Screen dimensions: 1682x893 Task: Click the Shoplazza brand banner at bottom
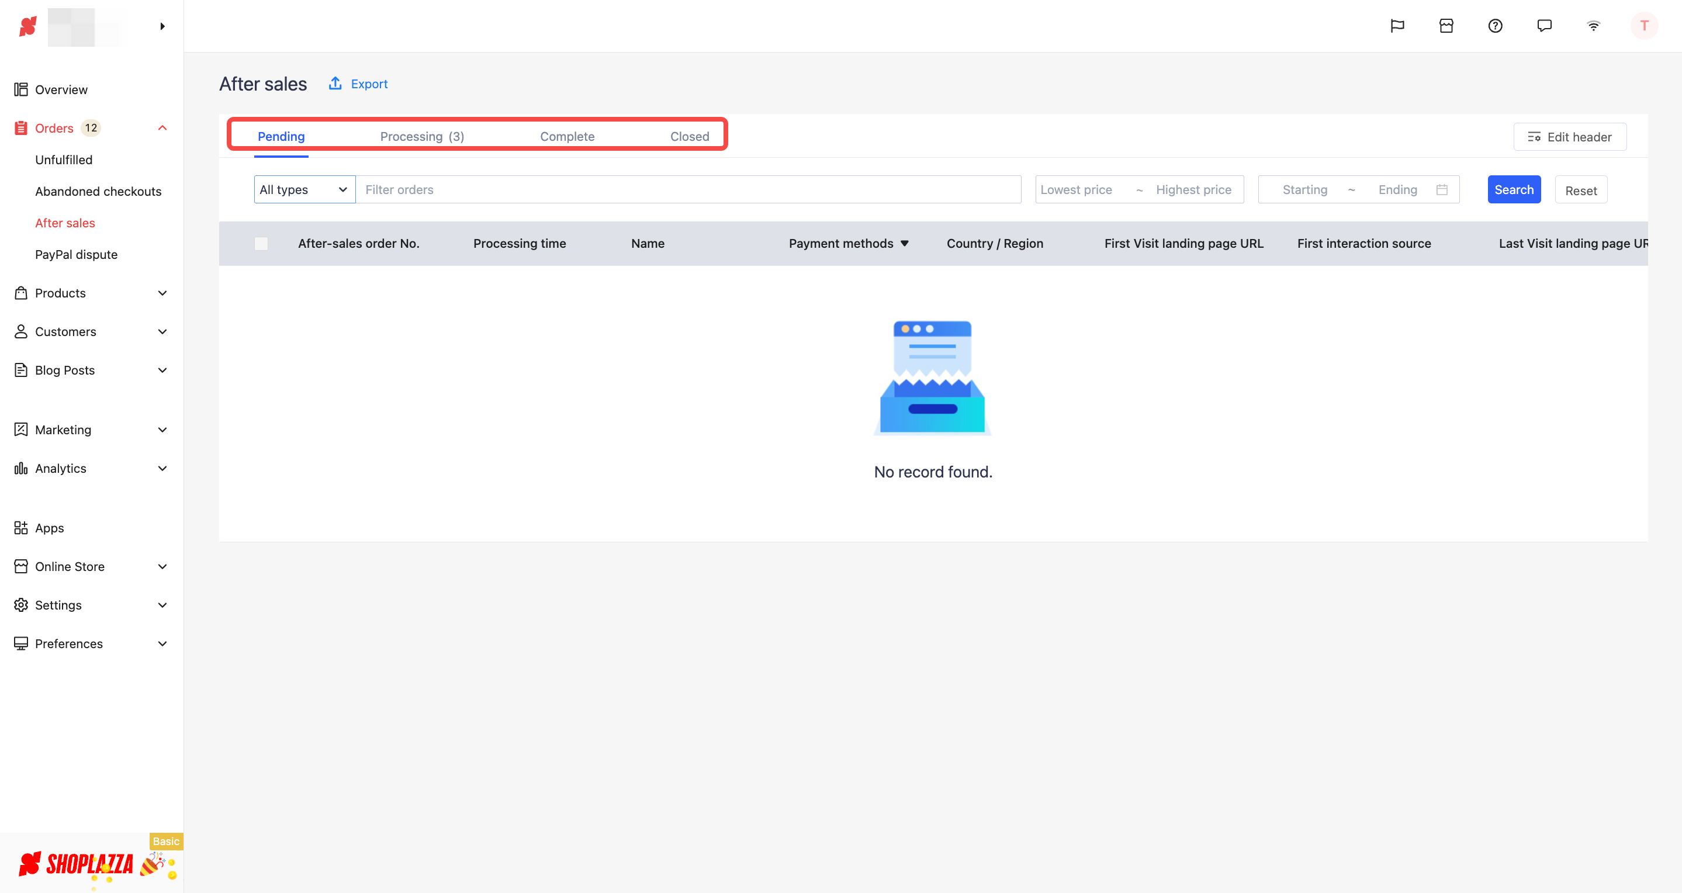pos(91,863)
